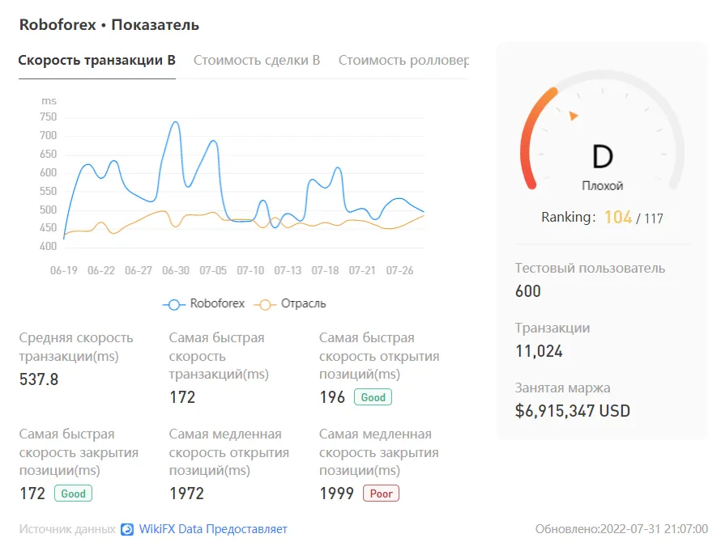
Task: Click the slowest open speed value 1972
Action: click(x=186, y=494)
